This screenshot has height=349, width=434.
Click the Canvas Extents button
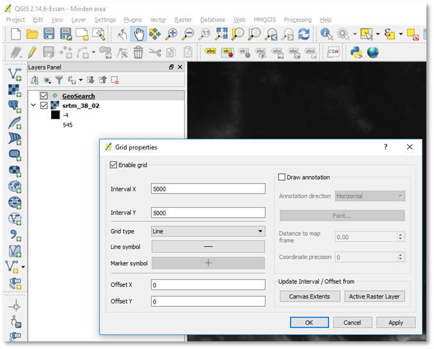(310, 297)
